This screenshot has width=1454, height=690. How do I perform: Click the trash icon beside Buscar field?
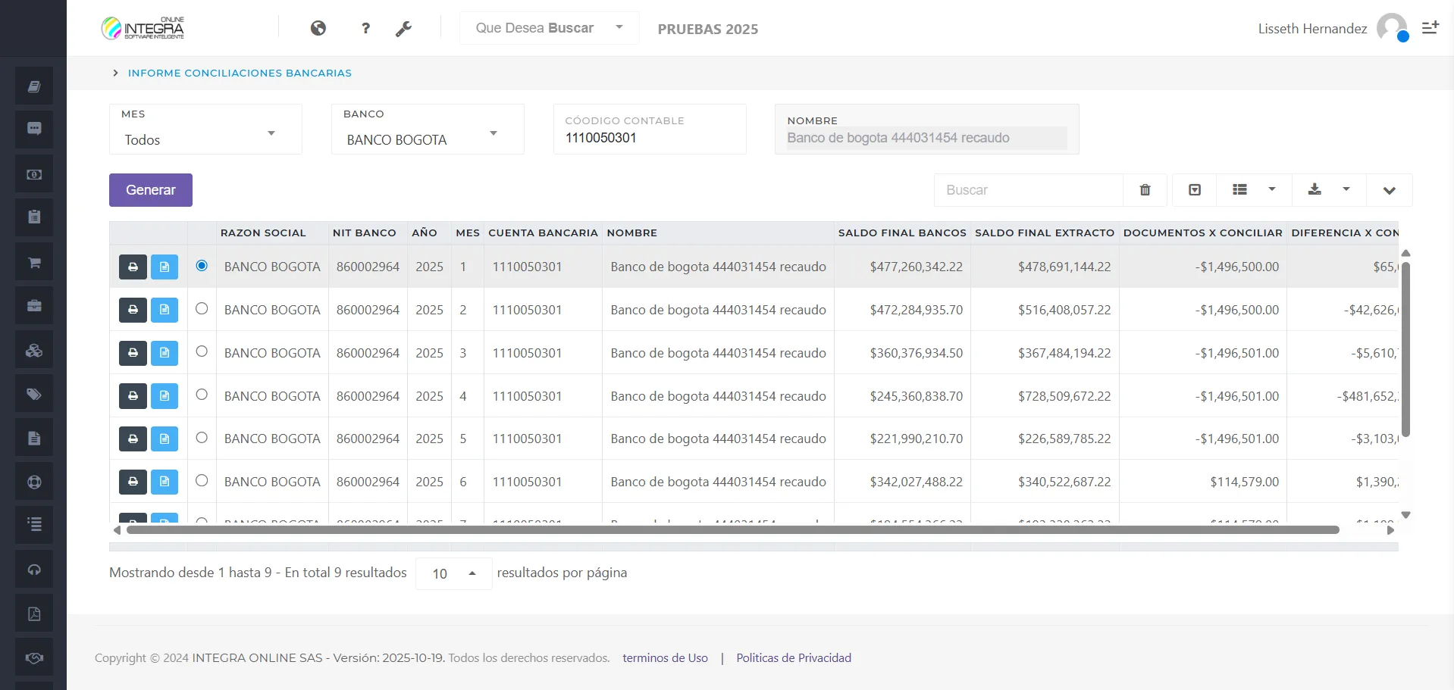1145,190
